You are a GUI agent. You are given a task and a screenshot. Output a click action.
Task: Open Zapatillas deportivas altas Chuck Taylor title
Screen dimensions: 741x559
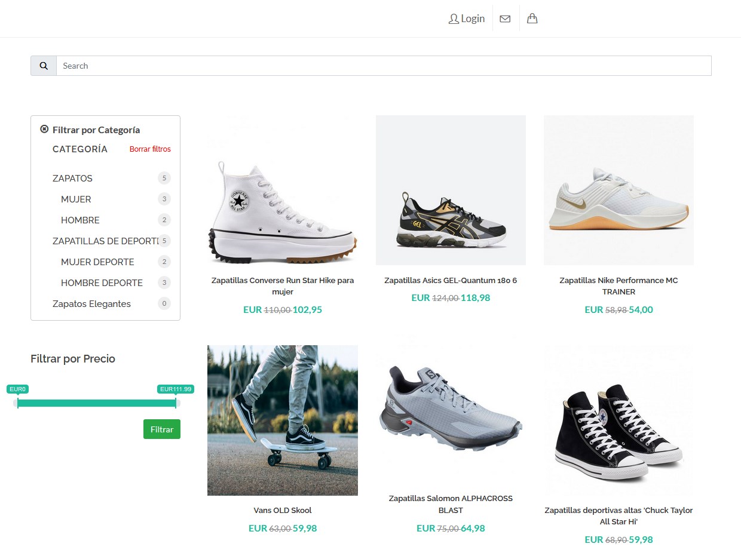[618, 516]
